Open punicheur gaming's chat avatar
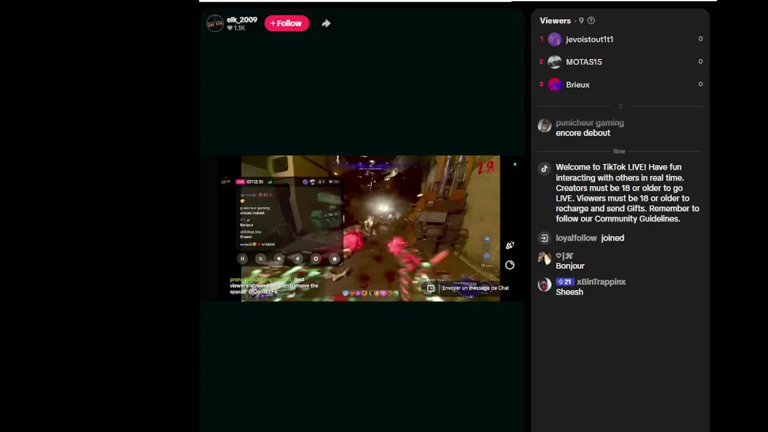 544,125
